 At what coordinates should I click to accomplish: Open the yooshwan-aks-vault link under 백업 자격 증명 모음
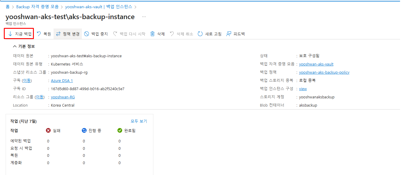(x=316, y=64)
